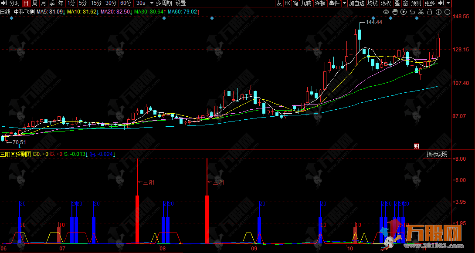Zoom in with the plus circle icon
Image resolution: width=475 pixels, height=253 pixels.
point(438,12)
